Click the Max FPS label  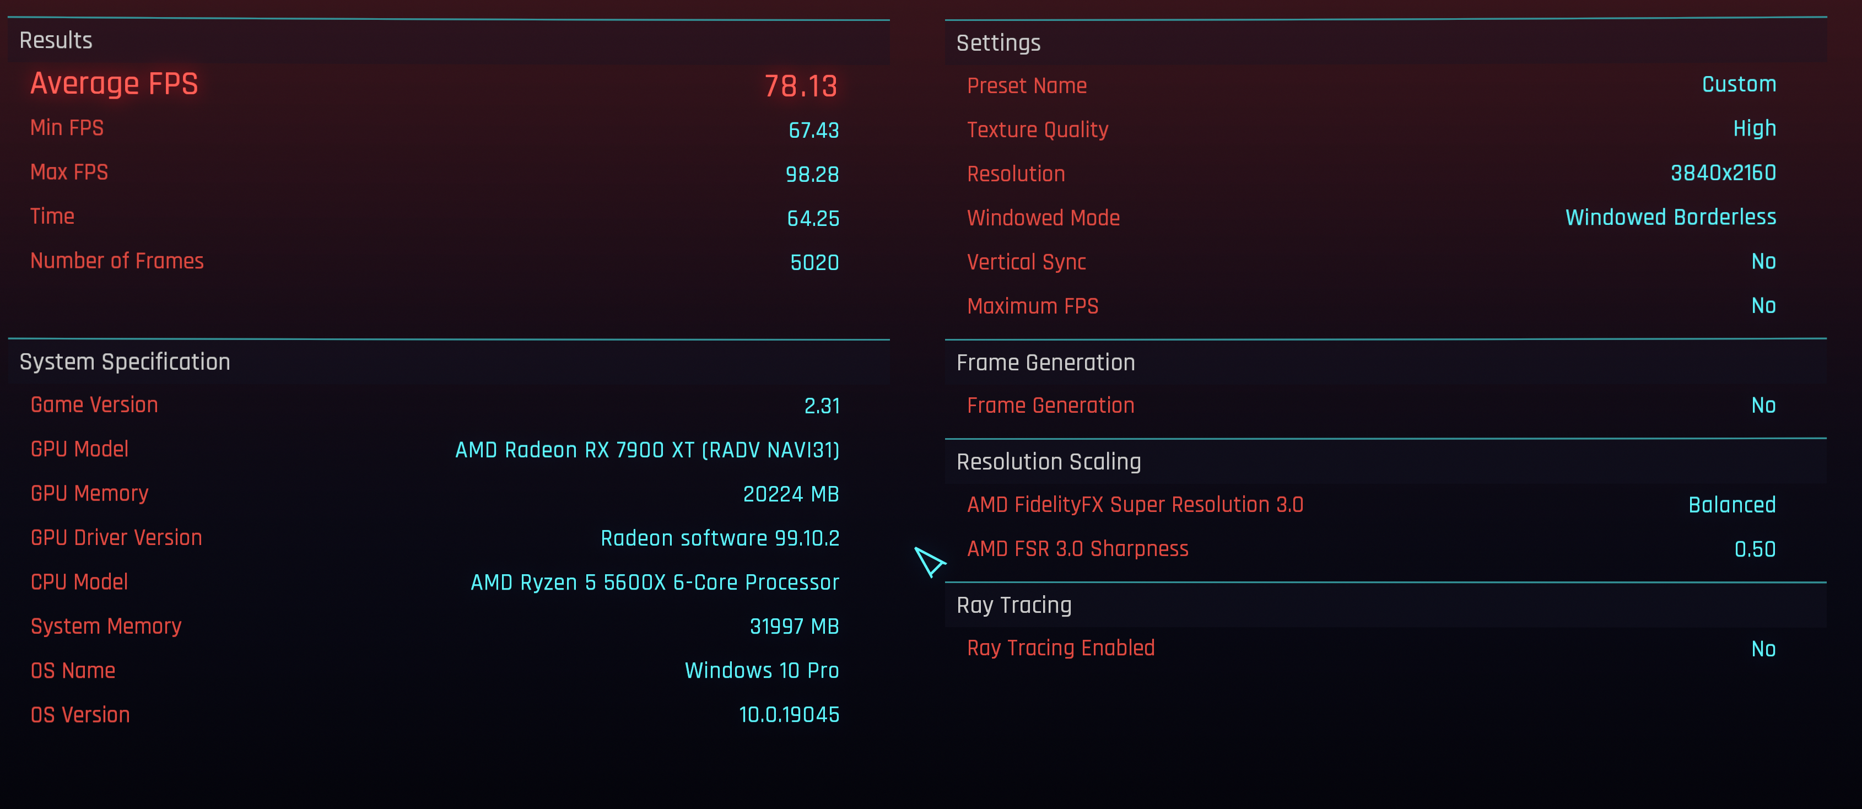click(x=69, y=172)
